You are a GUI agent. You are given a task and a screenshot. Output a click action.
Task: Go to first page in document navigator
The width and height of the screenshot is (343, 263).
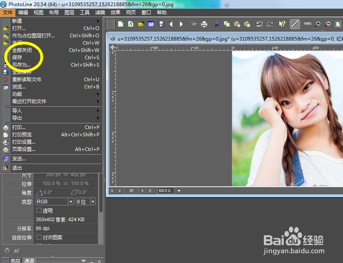[112, 191]
